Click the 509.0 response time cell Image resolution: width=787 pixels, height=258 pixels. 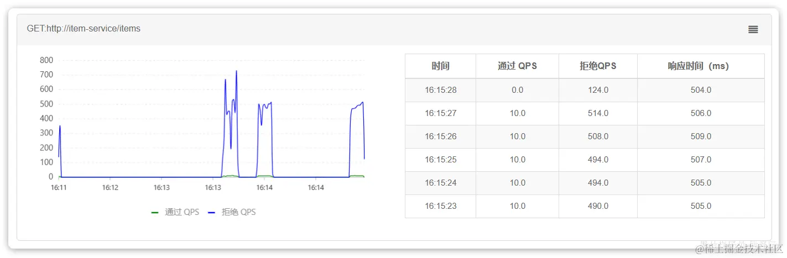coord(701,136)
